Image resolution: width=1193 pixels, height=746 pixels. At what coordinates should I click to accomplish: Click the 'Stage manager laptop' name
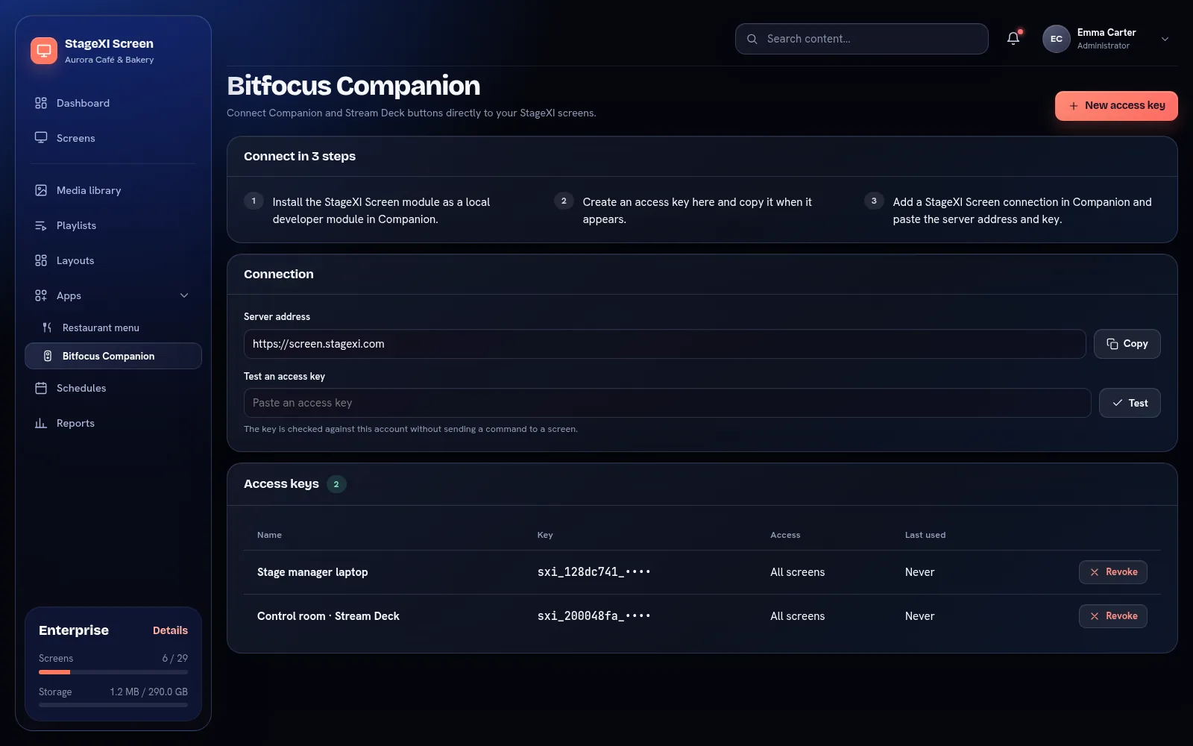[x=312, y=572]
